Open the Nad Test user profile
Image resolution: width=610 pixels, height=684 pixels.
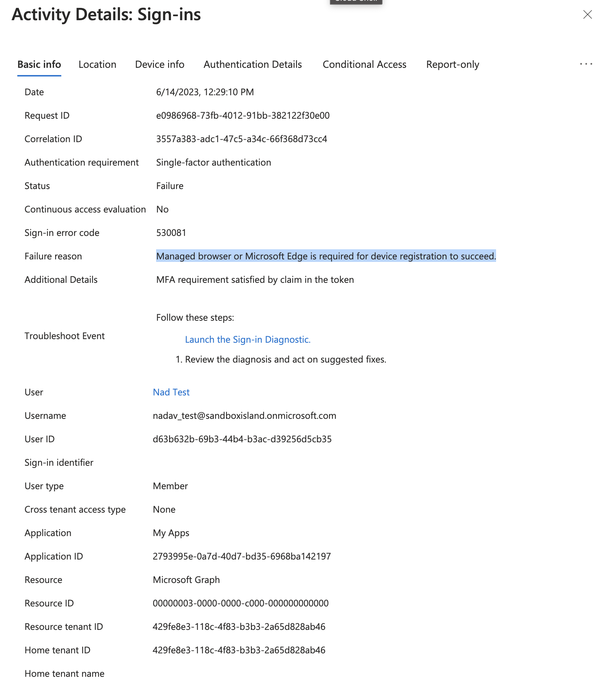(x=171, y=392)
